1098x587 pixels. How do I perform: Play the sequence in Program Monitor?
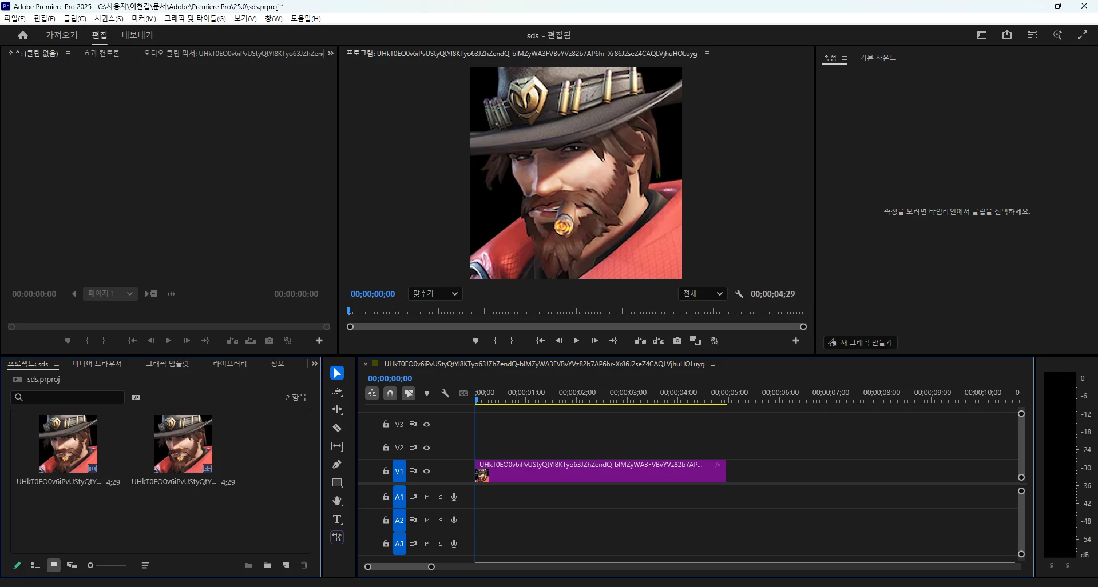click(576, 341)
